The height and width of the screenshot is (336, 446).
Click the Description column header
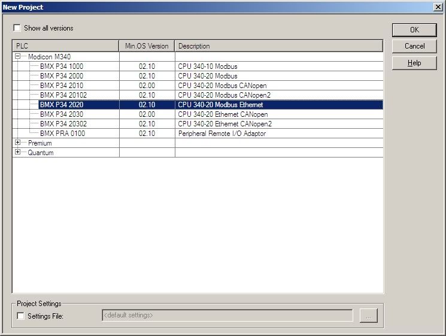[279, 46]
